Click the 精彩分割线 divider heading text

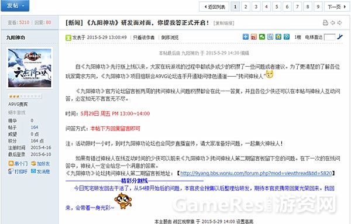tap(135, 181)
